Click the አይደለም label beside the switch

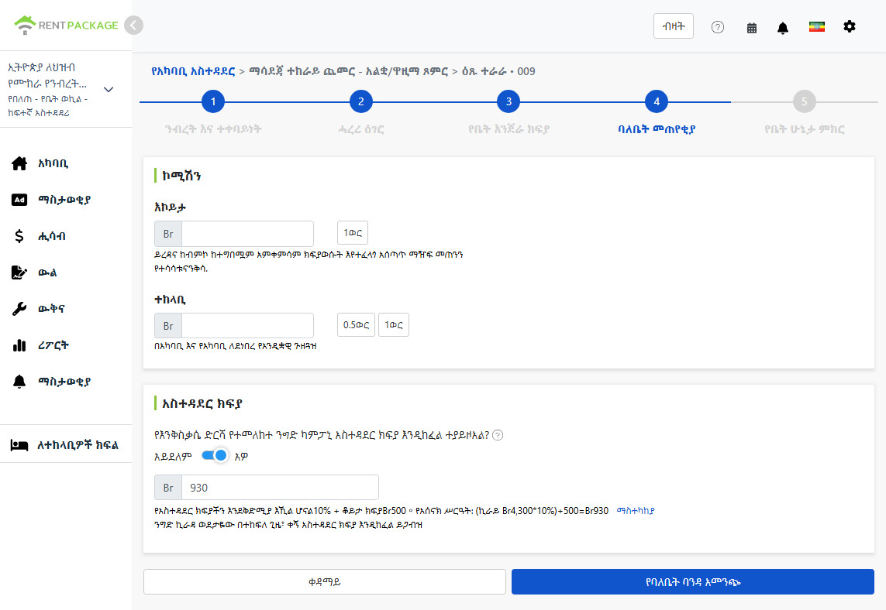coord(173,456)
